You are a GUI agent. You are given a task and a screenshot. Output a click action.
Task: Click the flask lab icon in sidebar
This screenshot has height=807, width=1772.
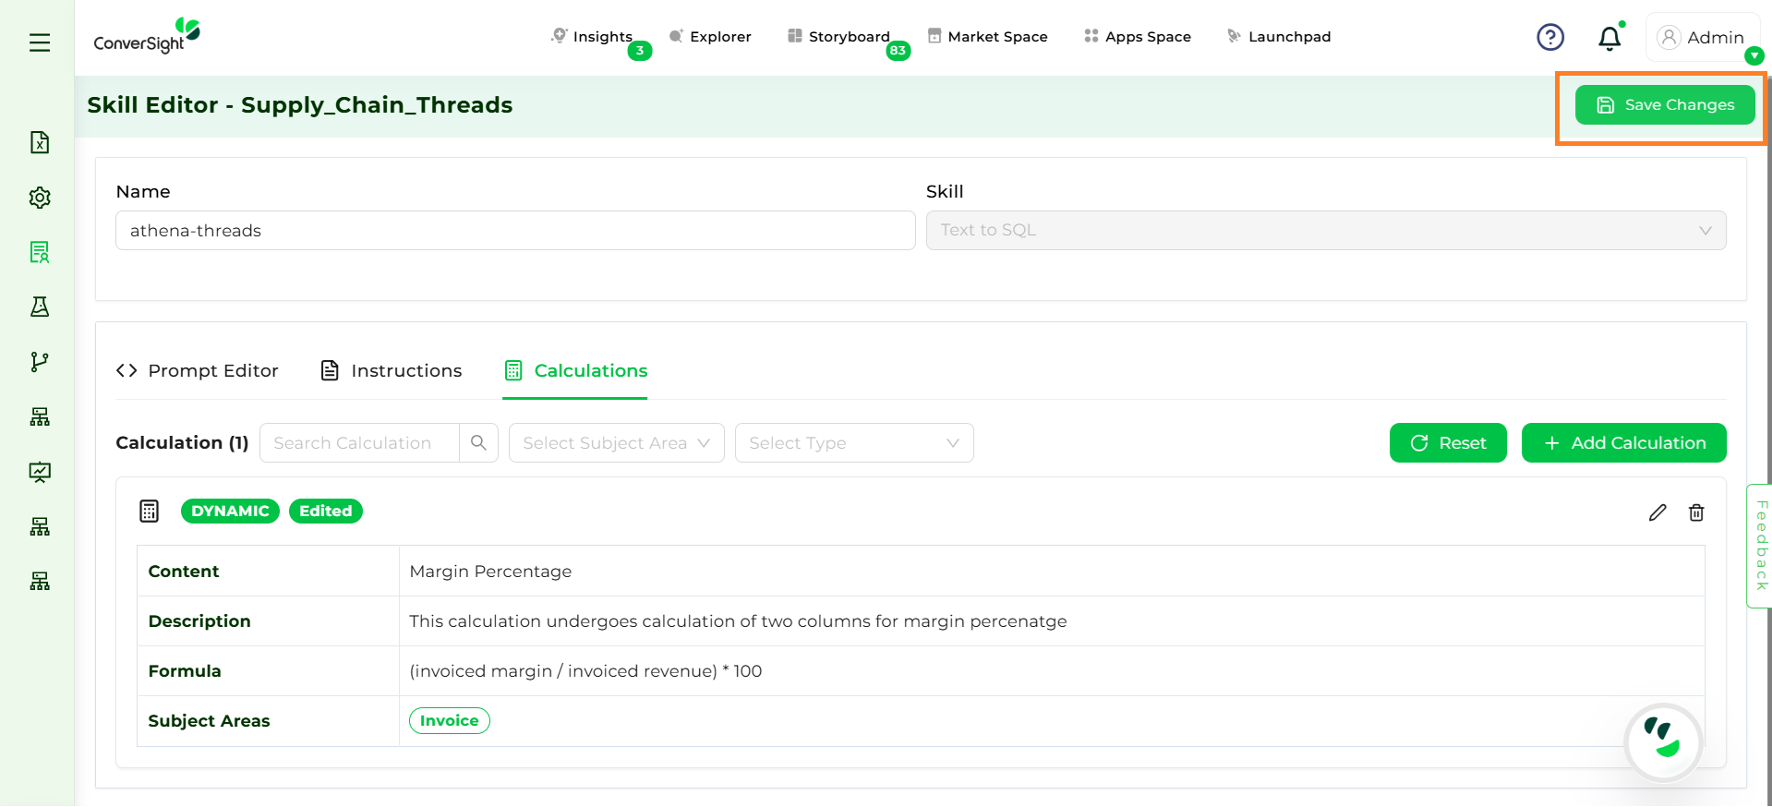click(40, 307)
